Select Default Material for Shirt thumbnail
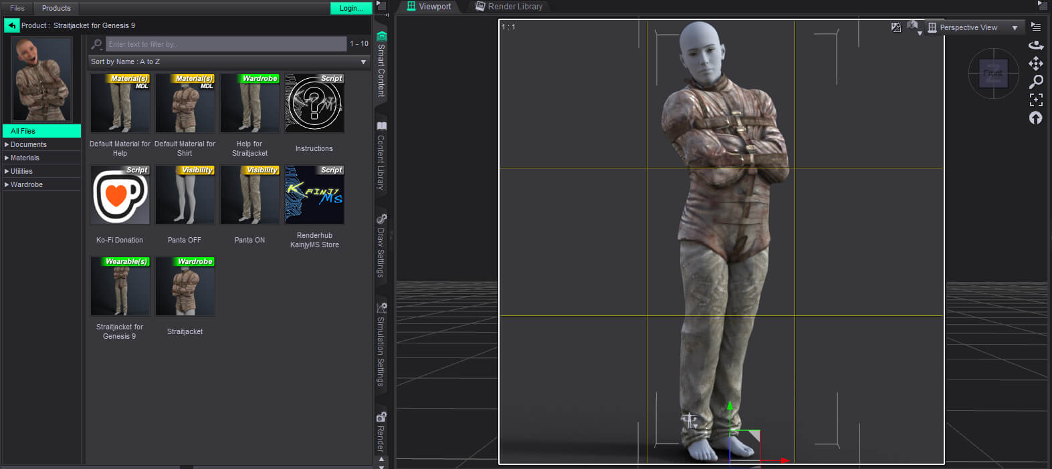The width and height of the screenshot is (1052, 469). click(x=185, y=103)
